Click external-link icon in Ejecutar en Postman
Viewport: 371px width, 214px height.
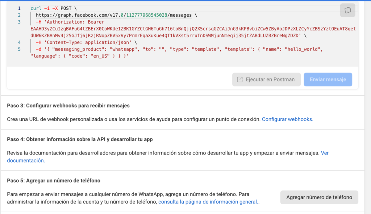click(239, 79)
